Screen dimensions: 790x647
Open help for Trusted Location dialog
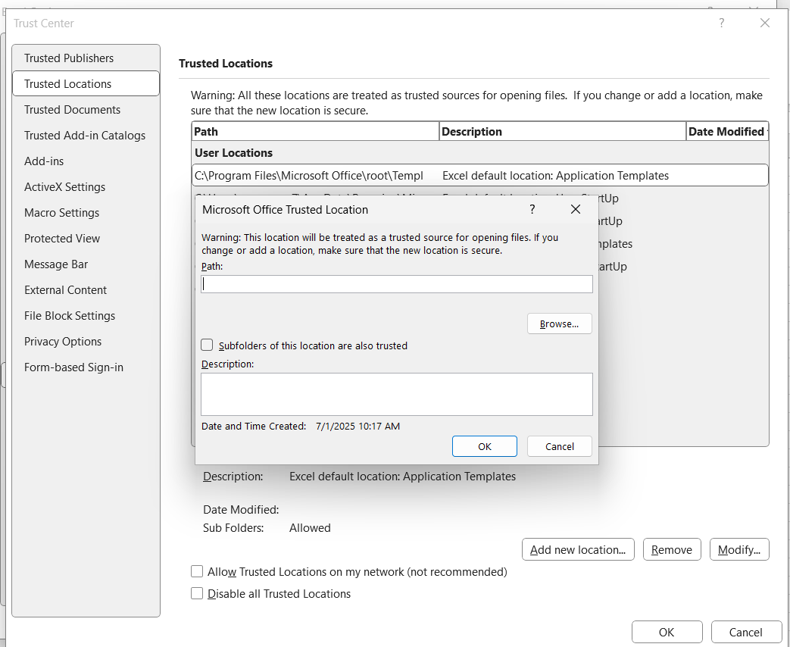532,209
